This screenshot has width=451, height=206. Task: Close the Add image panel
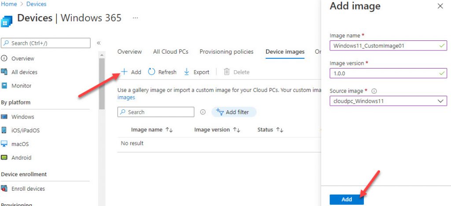(x=440, y=6)
